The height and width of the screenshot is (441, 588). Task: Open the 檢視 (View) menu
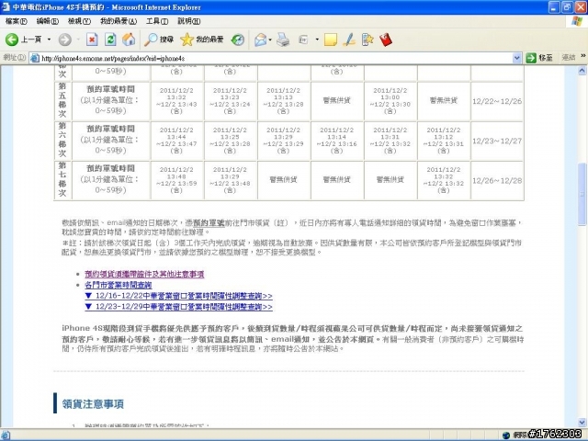tap(79, 21)
